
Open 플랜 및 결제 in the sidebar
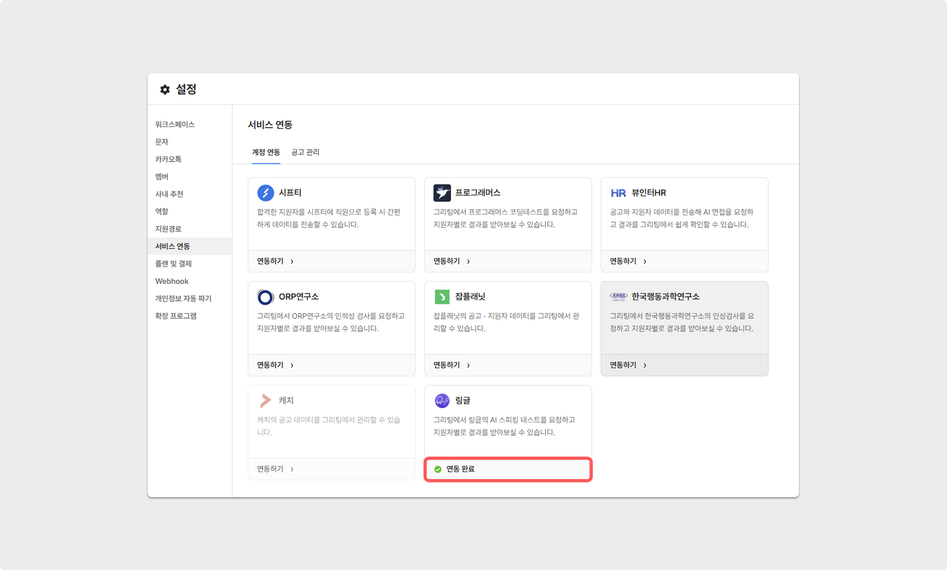(x=173, y=264)
